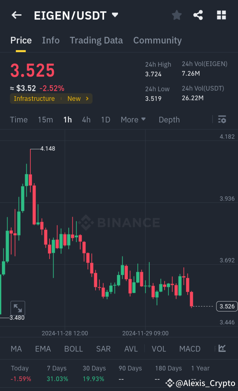Select the 4h timeframe

[86, 119]
